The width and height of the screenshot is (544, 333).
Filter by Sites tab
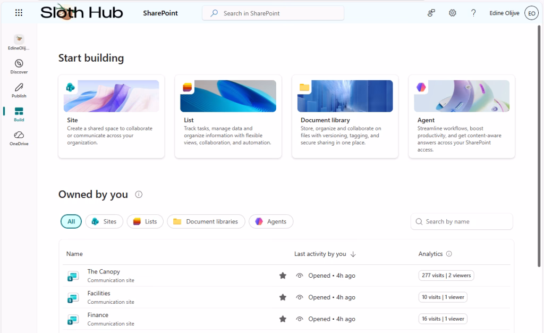(104, 222)
